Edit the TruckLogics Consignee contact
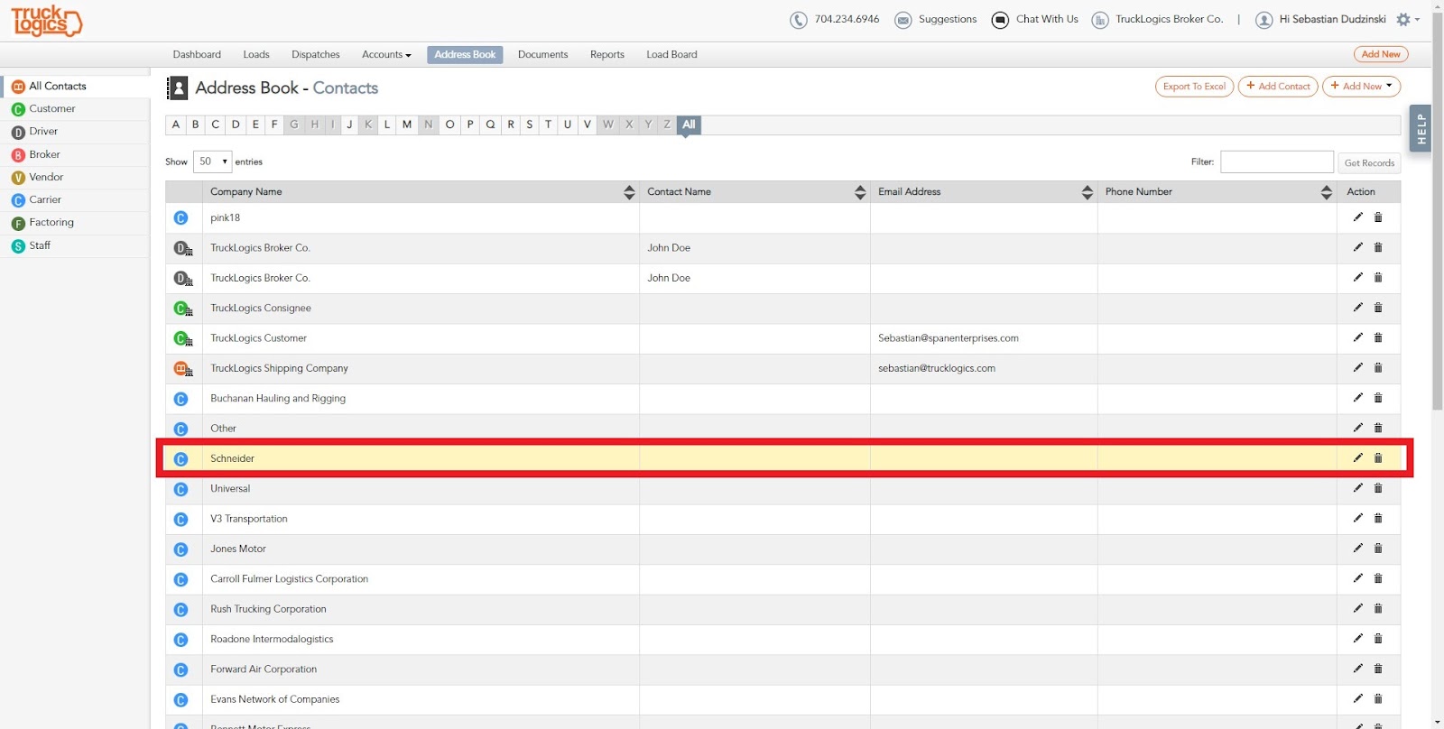This screenshot has height=729, width=1444. click(x=1357, y=307)
